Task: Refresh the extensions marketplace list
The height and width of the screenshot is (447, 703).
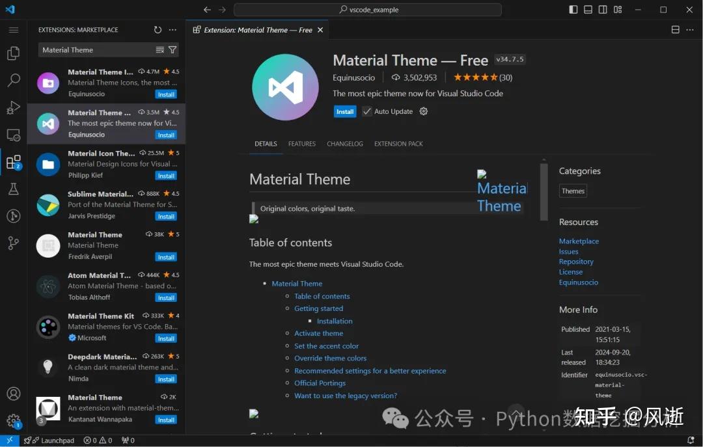Action: tap(158, 29)
